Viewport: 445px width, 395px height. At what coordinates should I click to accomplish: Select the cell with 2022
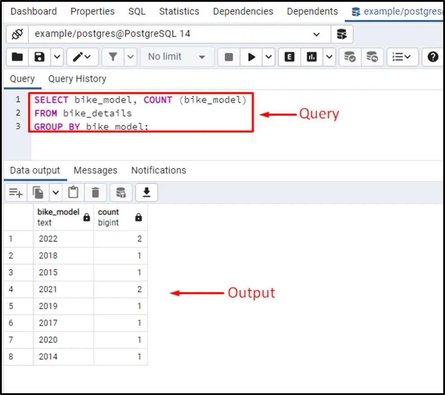point(63,239)
